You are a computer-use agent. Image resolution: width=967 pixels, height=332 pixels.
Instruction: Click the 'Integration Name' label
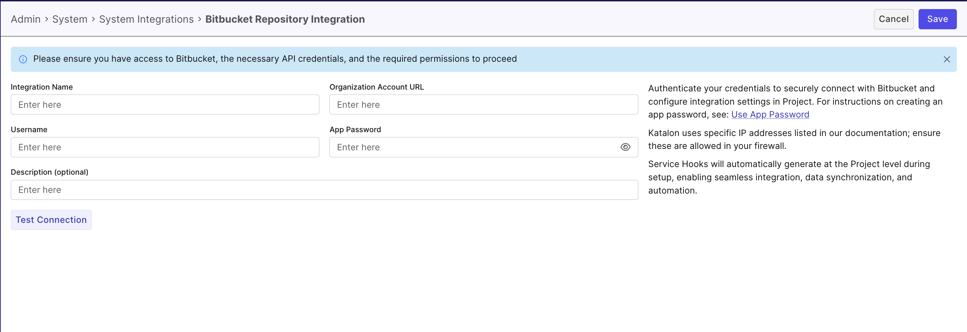click(42, 87)
